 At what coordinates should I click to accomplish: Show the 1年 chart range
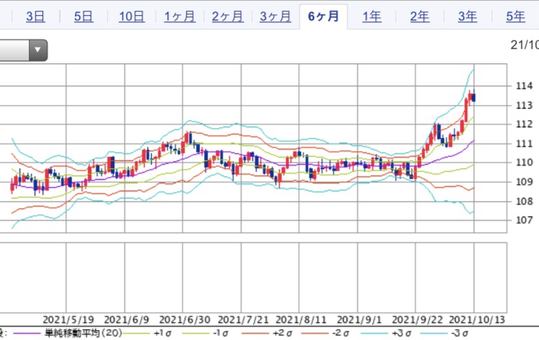372,17
